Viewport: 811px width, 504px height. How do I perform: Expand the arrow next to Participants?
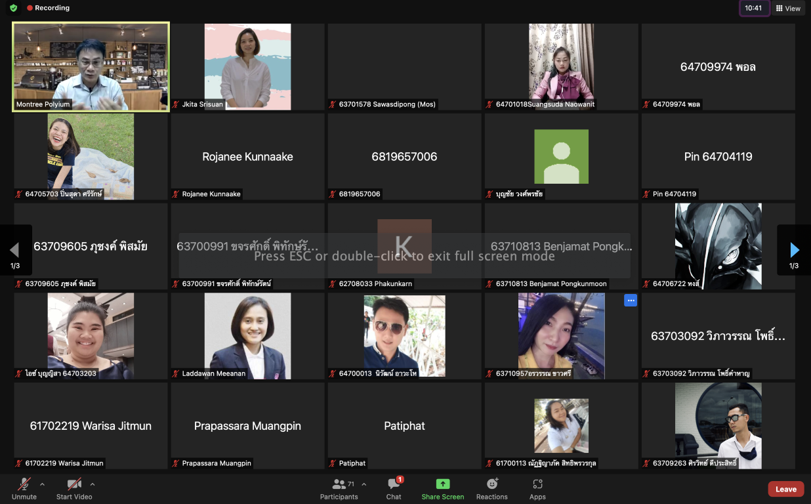click(x=364, y=484)
